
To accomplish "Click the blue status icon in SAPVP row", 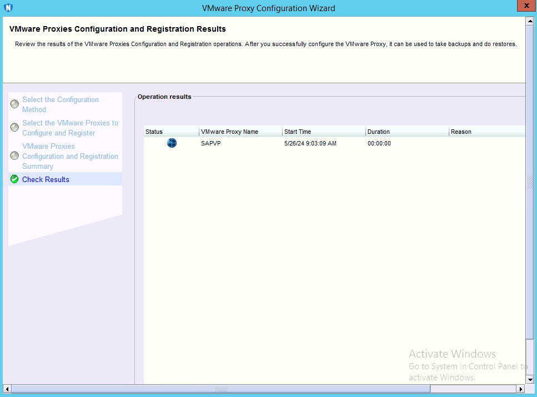I will [x=172, y=143].
